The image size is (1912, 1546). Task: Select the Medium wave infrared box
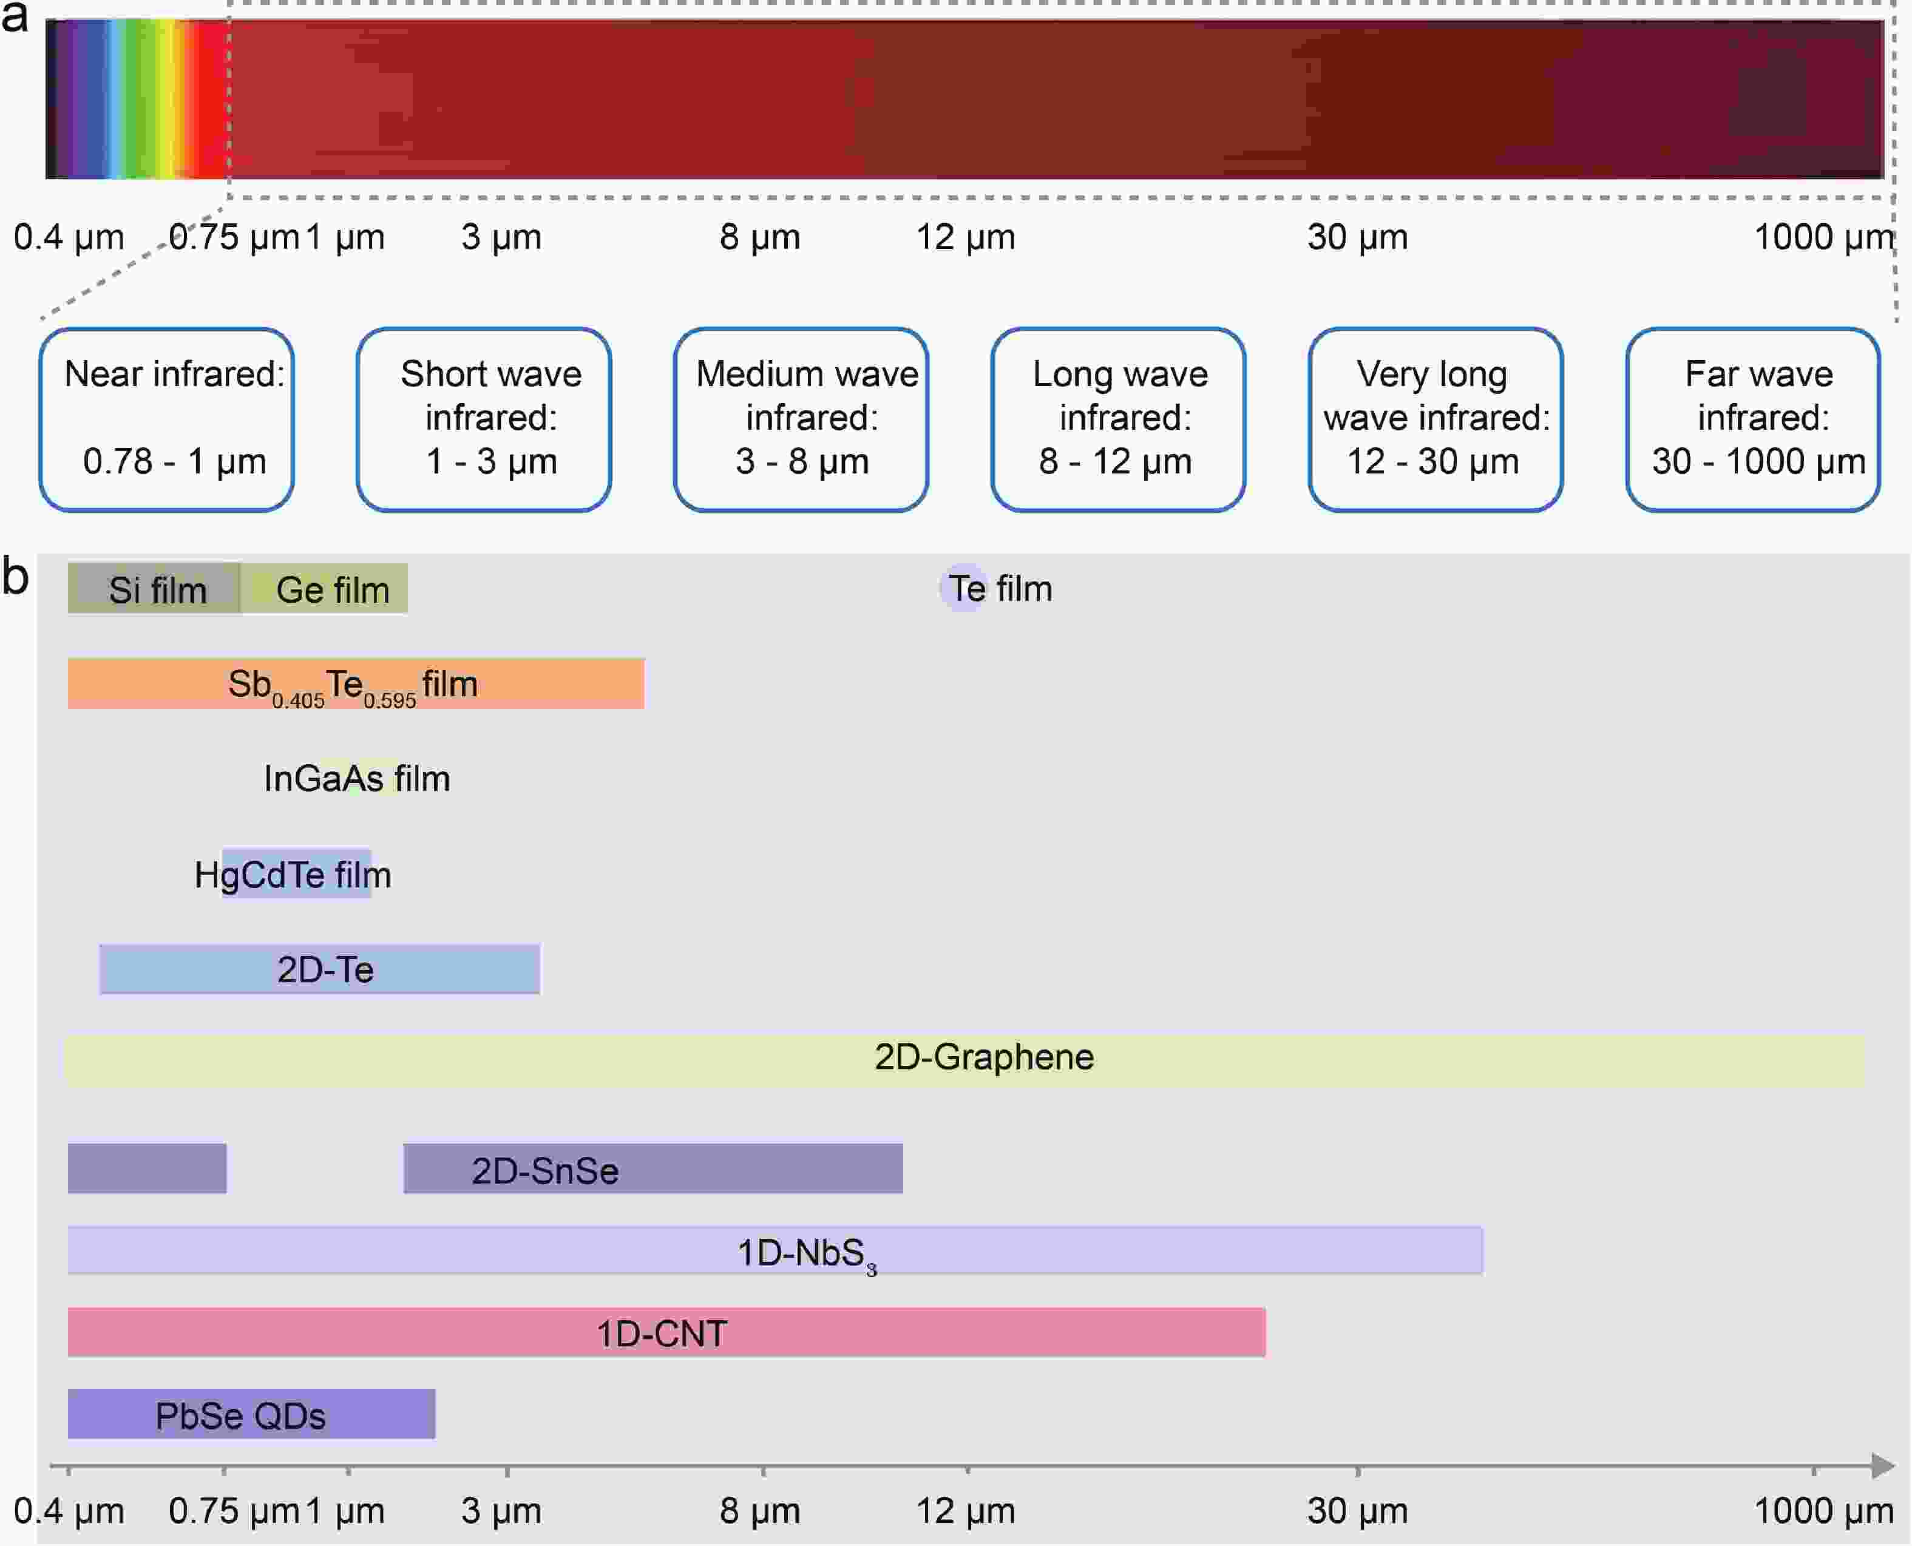click(x=801, y=419)
